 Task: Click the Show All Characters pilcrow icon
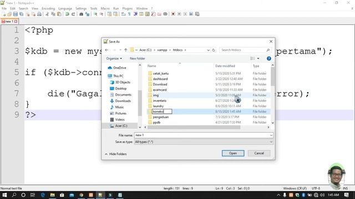[x=129, y=14]
